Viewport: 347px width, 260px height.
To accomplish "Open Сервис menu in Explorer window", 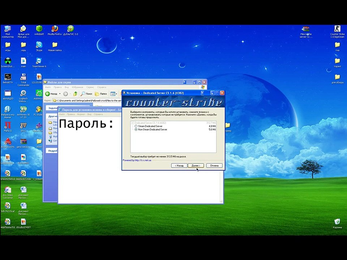I will click(x=90, y=87).
